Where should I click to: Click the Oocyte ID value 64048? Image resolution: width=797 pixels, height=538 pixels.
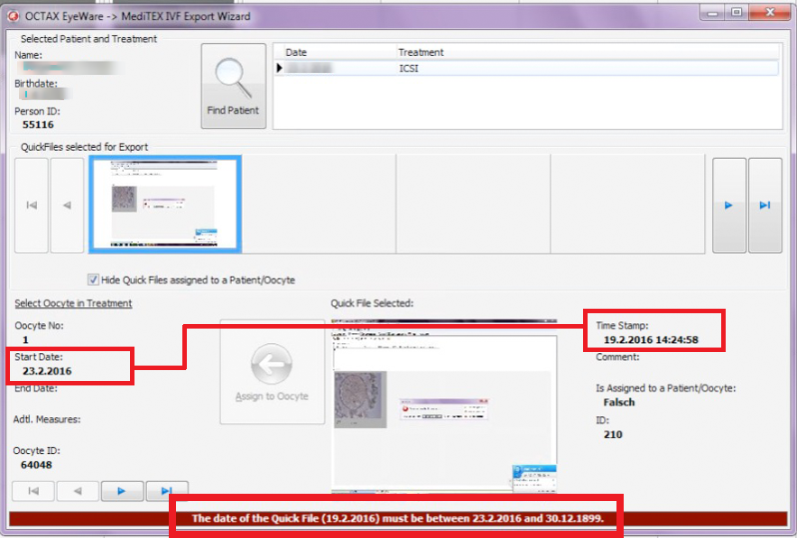pyautogui.click(x=36, y=465)
